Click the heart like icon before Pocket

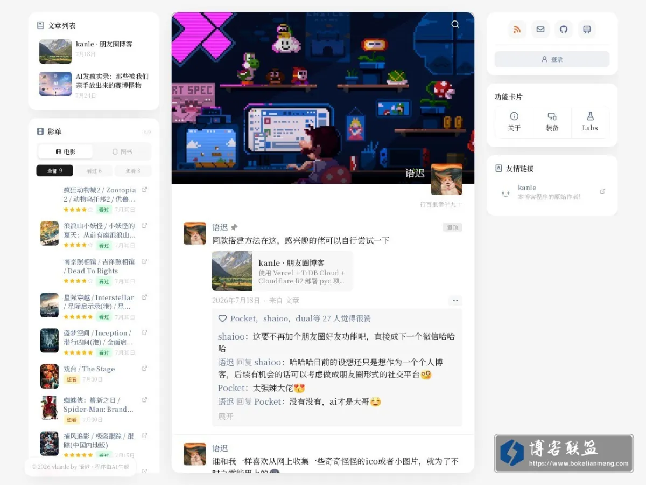click(x=222, y=318)
